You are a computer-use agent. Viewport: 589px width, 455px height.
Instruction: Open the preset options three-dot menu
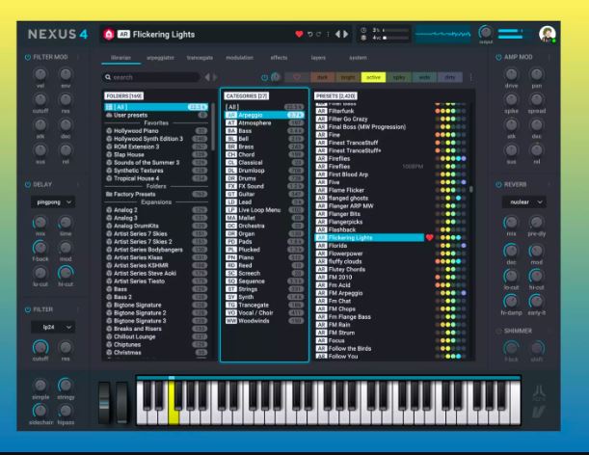click(328, 34)
